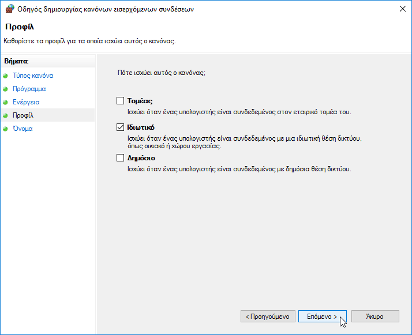Click green bullet beside Όνομα
This screenshot has width=412, height=335.
[5, 129]
